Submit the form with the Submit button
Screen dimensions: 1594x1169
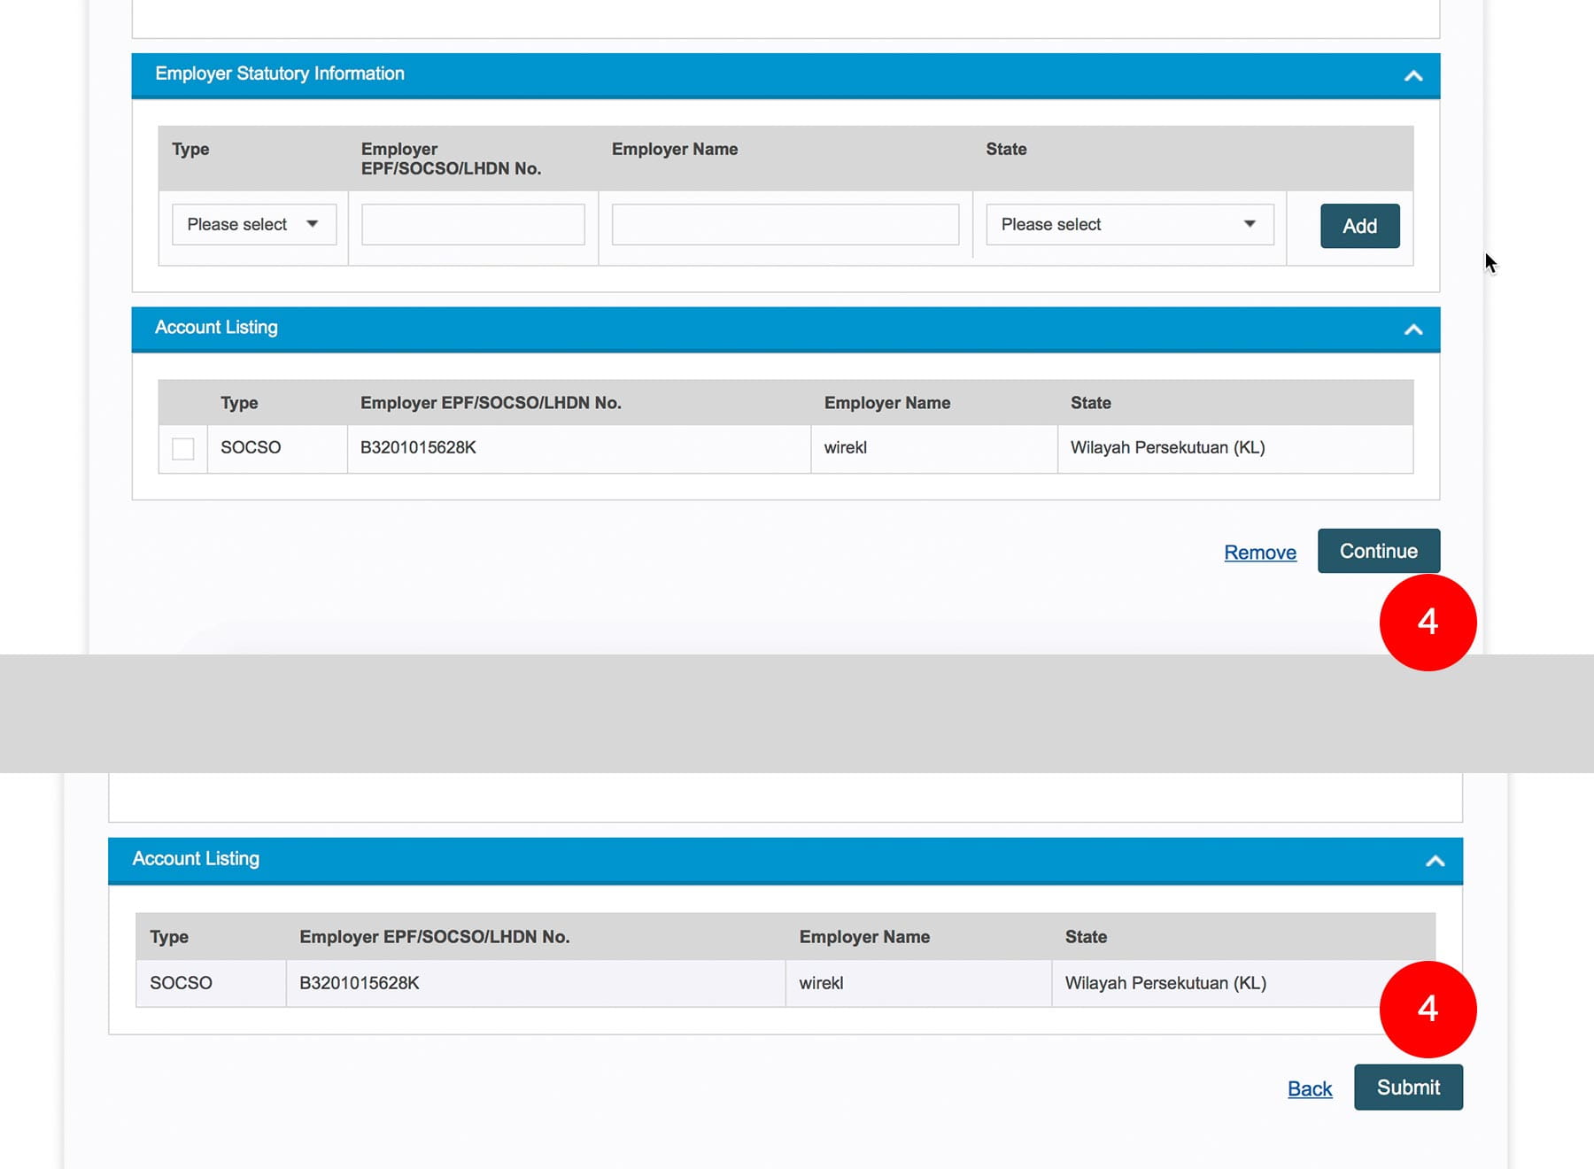[1407, 1088]
